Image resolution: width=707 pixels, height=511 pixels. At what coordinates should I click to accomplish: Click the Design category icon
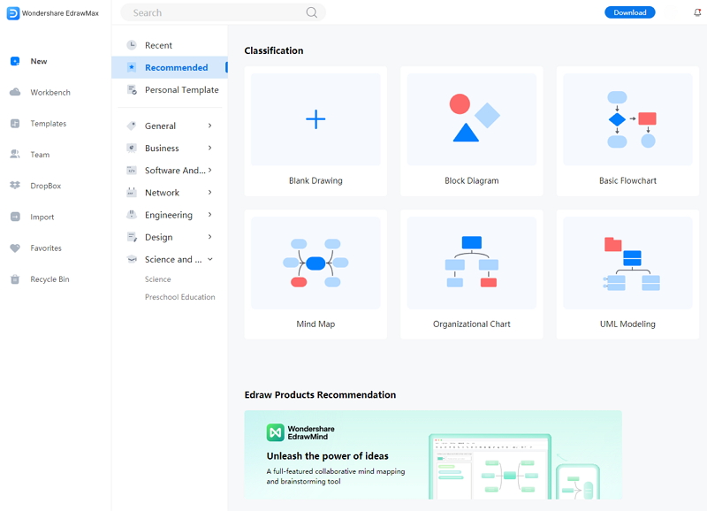coord(132,237)
